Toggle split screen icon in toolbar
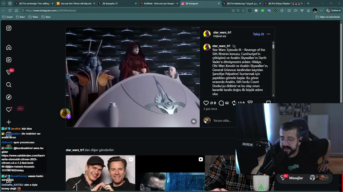343x192 pixels. pos(289,10)
